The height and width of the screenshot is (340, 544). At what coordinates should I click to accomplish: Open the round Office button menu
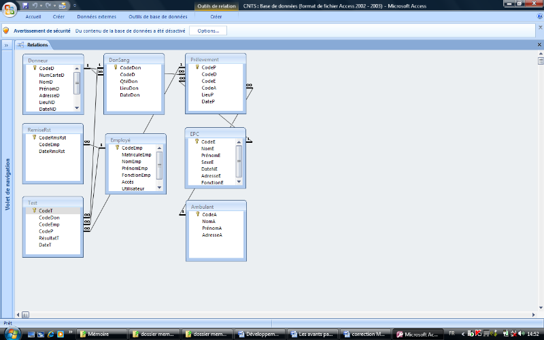8,8
